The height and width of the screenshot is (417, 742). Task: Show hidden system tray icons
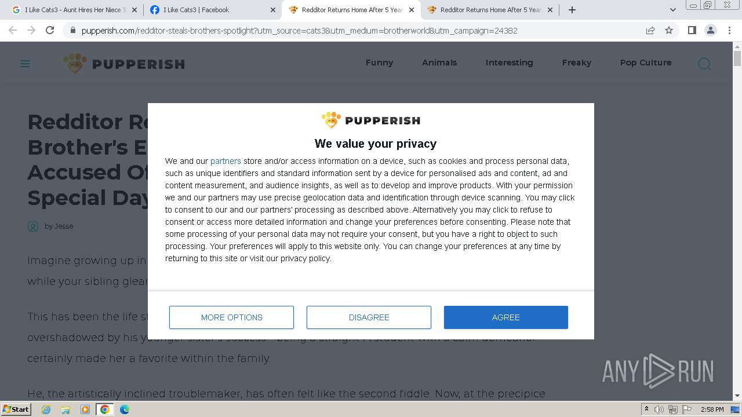[646, 409]
